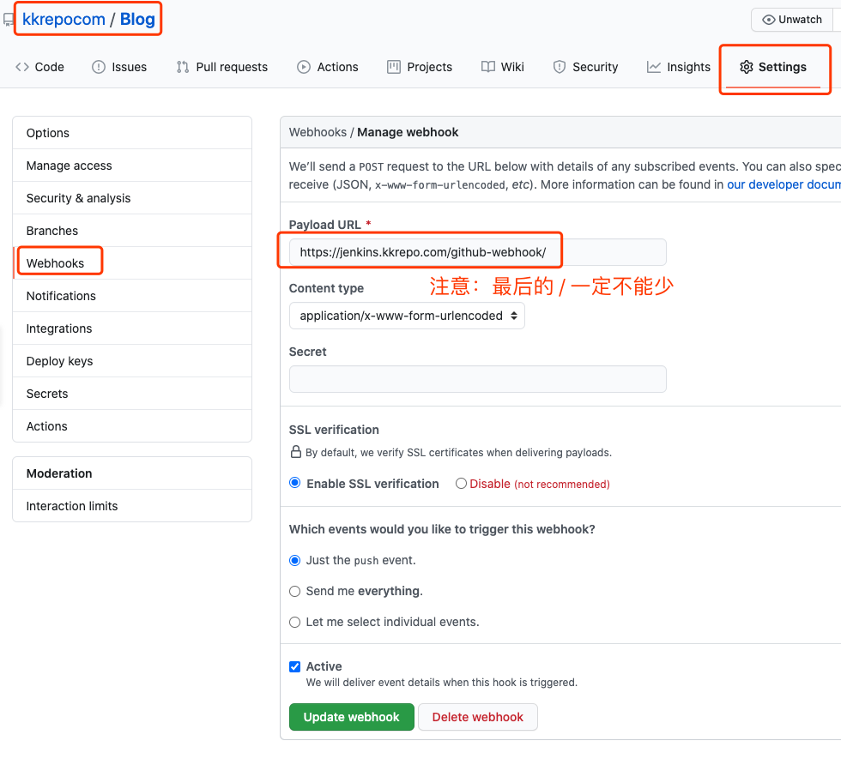The image size is (841, 765).
Task: Click the Update webhook button
Action: 351,717
